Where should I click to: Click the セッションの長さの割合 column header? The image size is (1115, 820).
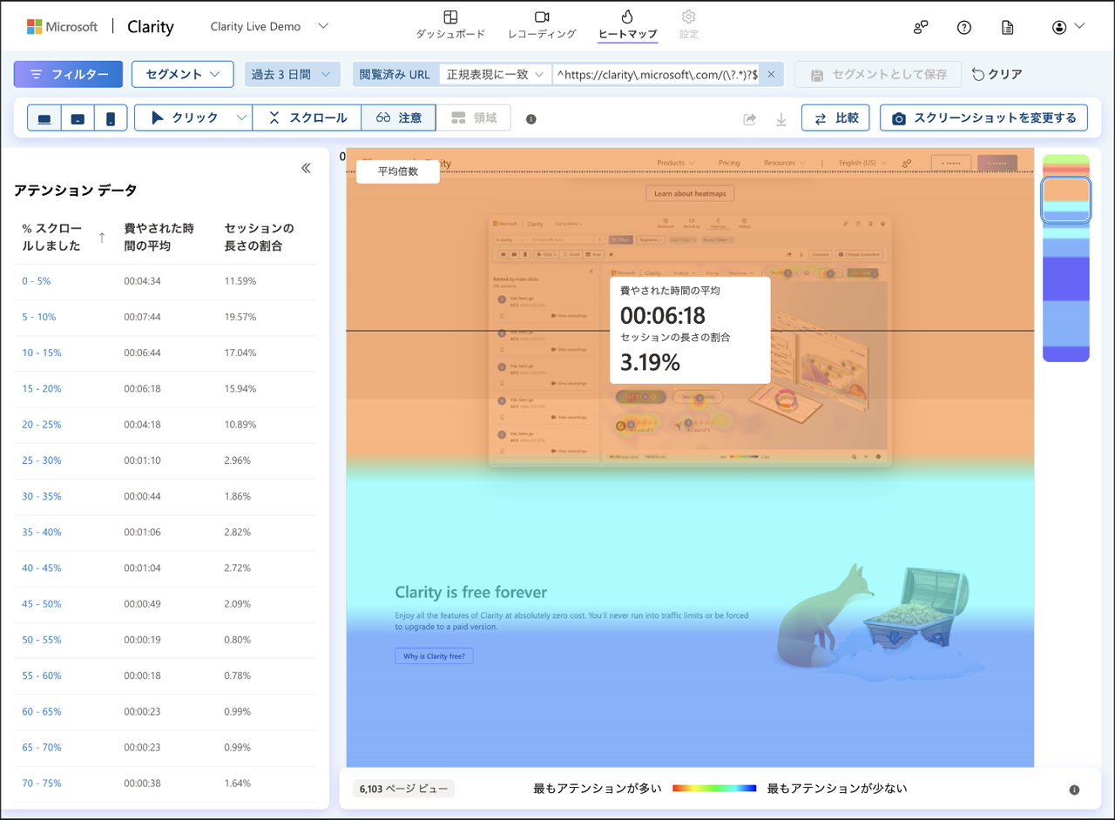click(x=260, y=237)
